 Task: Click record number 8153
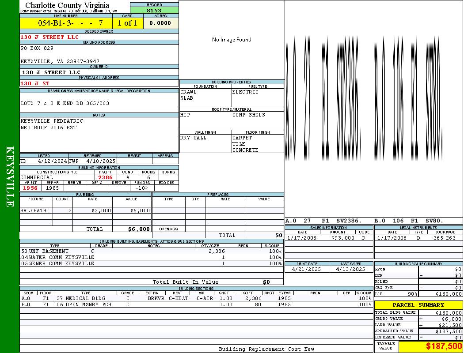154,10
